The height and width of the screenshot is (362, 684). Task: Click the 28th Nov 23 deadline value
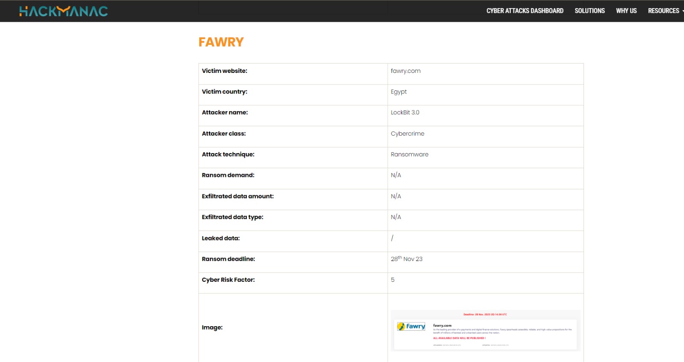point(406,259)
